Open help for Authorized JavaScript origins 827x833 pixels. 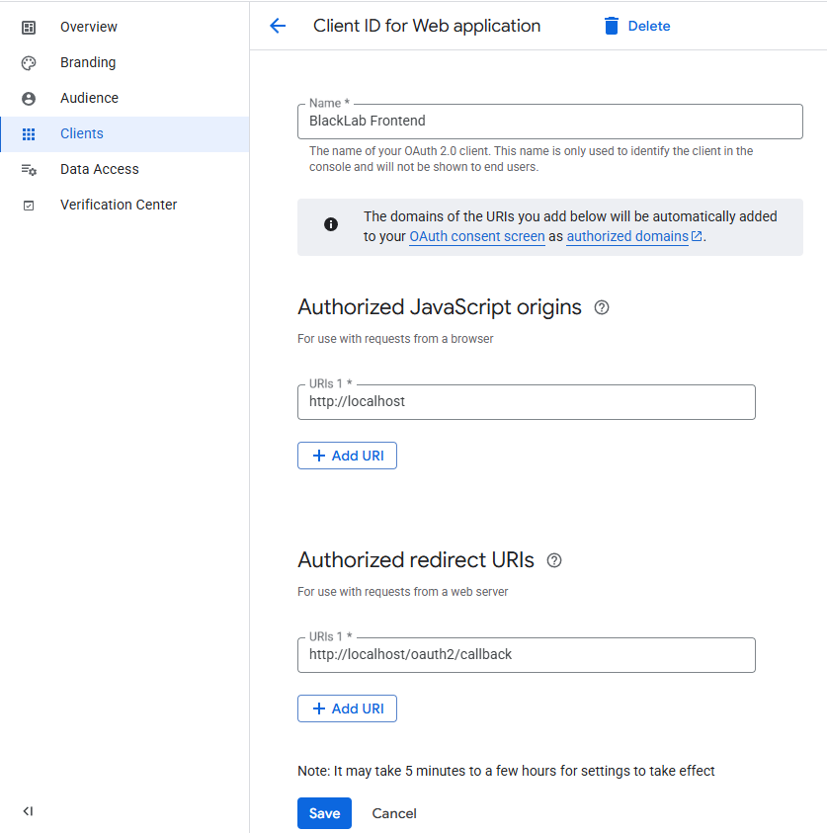pos(602,307)
